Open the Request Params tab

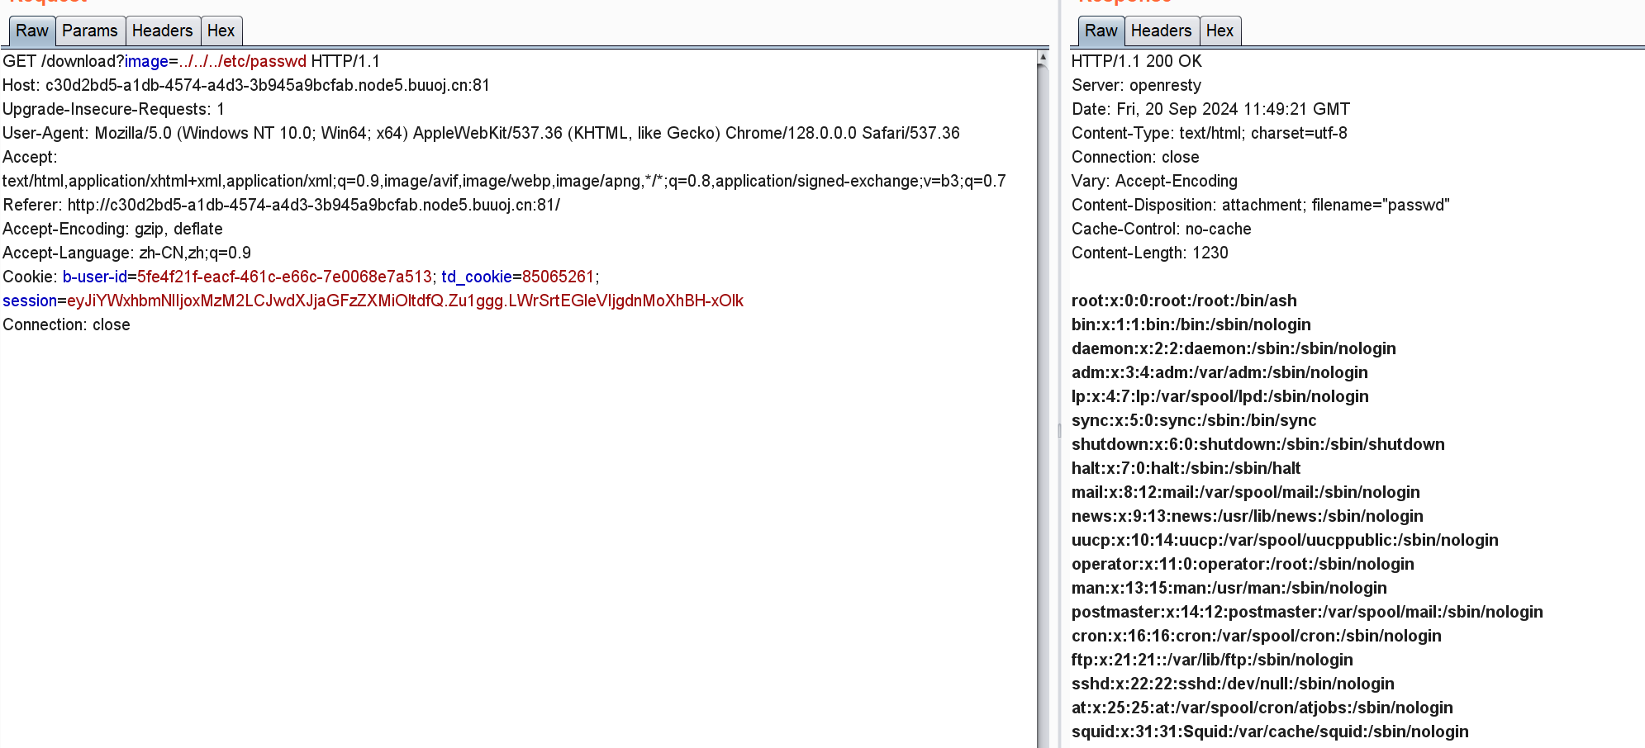click(90, 31)
